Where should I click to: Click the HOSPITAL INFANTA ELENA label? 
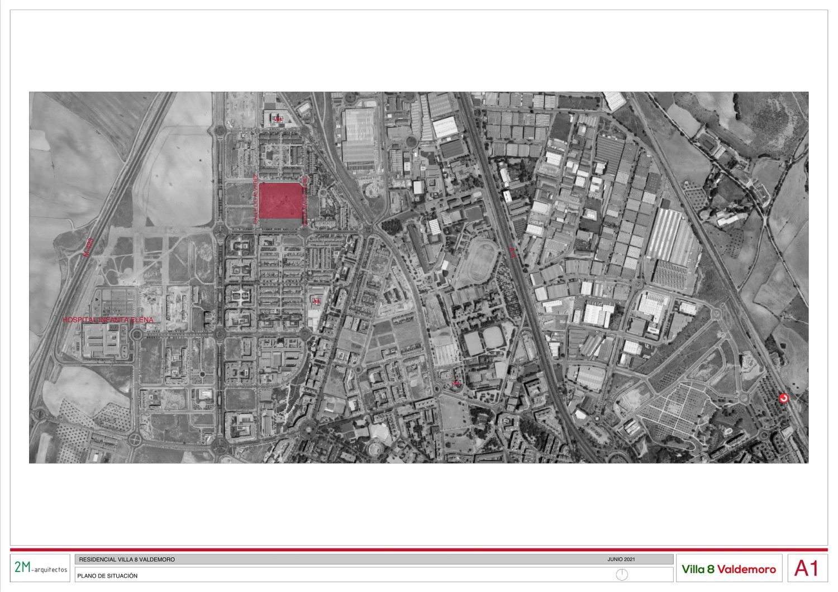tap(108, 320)
